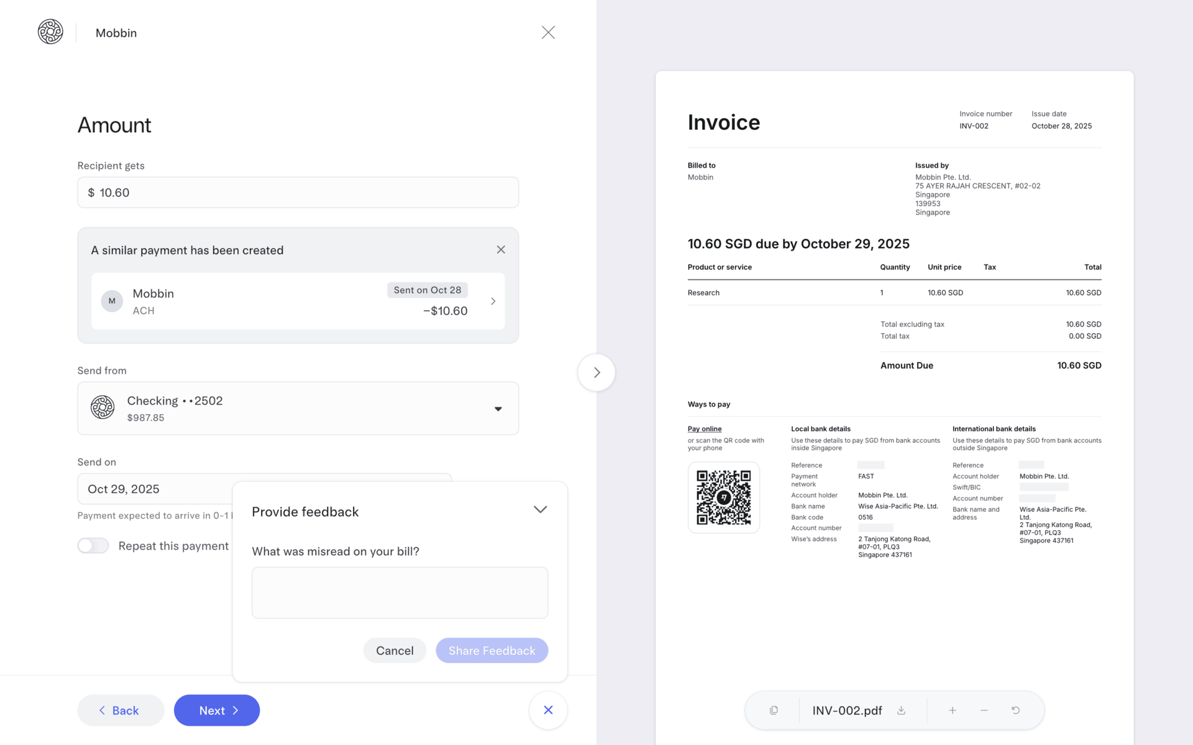Screen dimensions: 1193x745
Task: Click the $987.85 account balance
Action: tap(145, 418)
